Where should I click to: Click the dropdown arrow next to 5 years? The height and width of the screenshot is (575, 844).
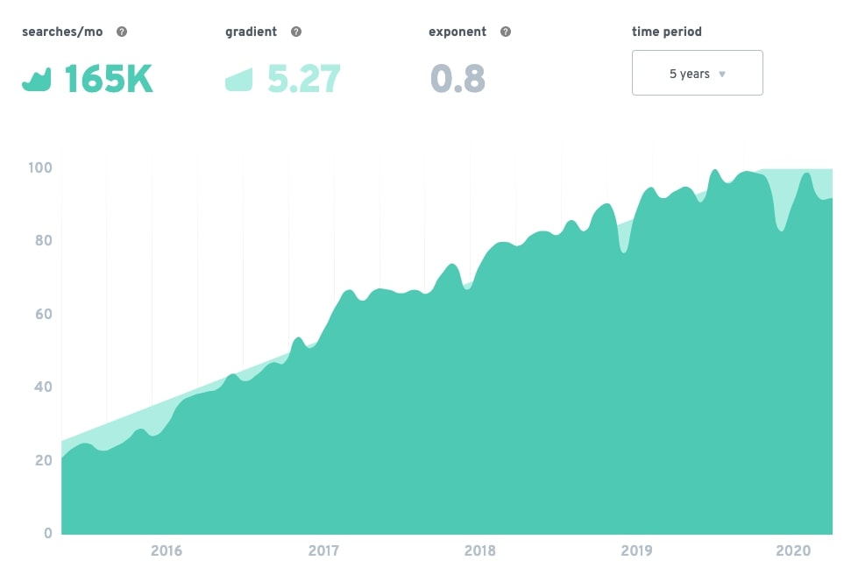pos(722,75)
